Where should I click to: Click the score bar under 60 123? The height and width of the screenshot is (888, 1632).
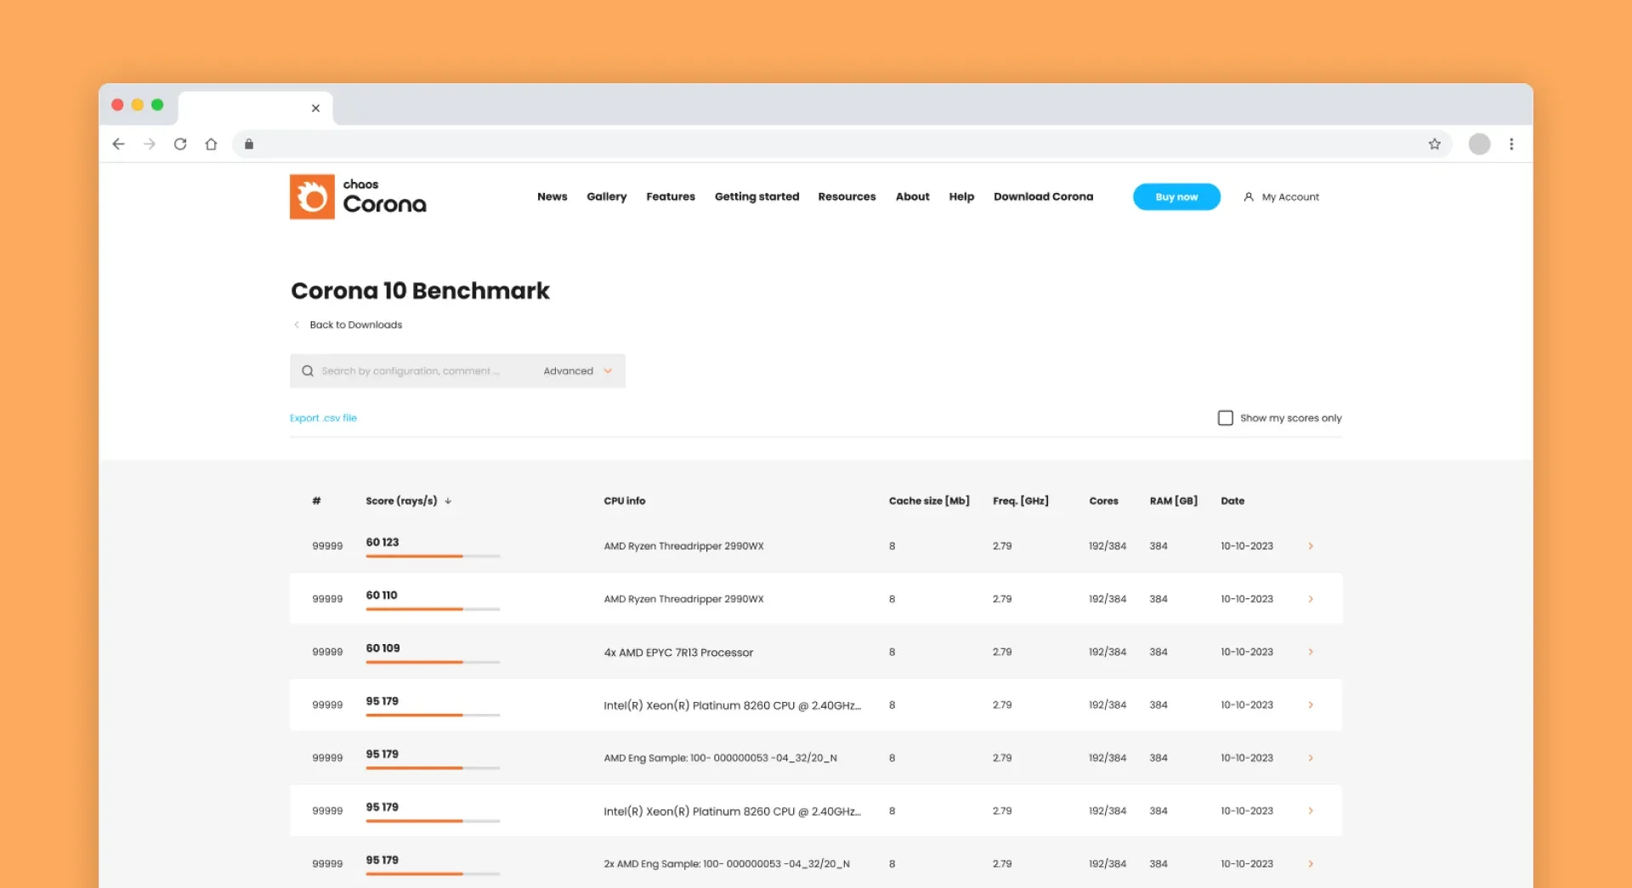pos(433,557)
